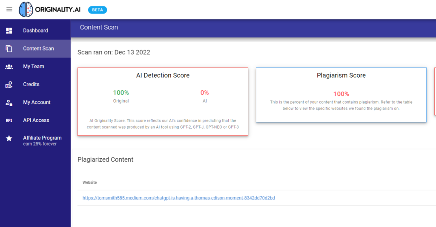Click the AI Detection Score heading
This screenshot has height=227, width=436.
(163, 76)
